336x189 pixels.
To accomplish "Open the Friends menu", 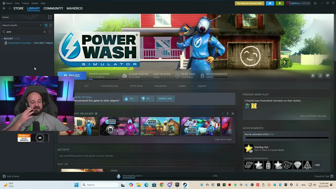I will pyautogui.click(x=25, y=3).
